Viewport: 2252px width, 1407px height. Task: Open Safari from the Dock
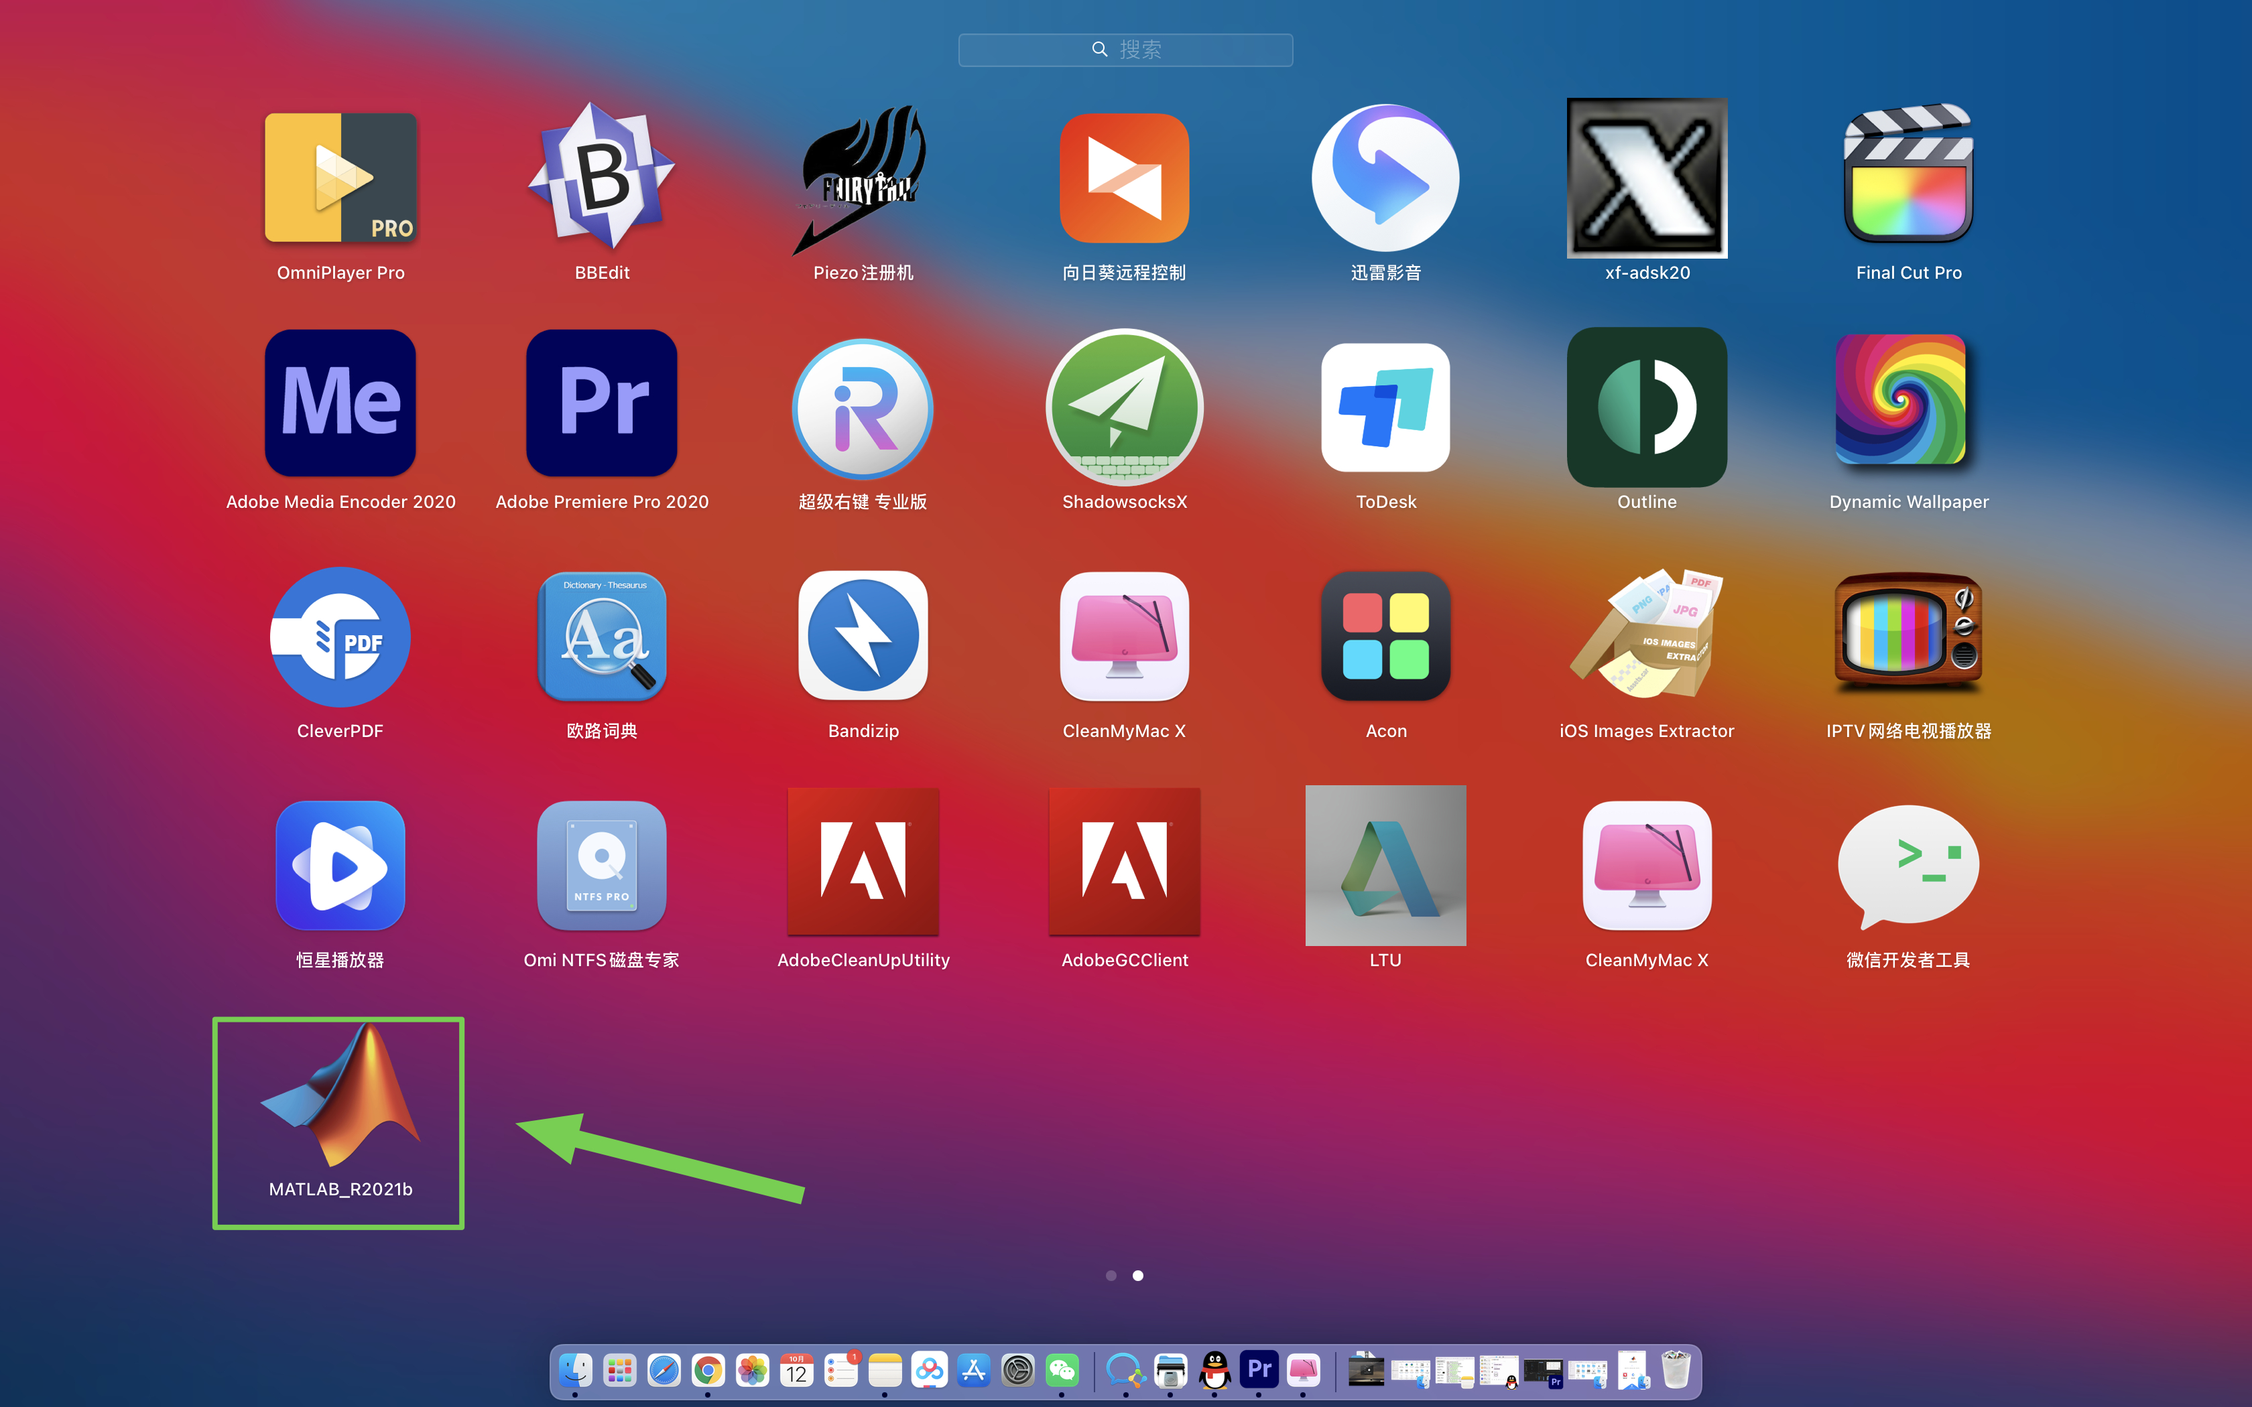pyautogui.click(x=664, y=1369)
